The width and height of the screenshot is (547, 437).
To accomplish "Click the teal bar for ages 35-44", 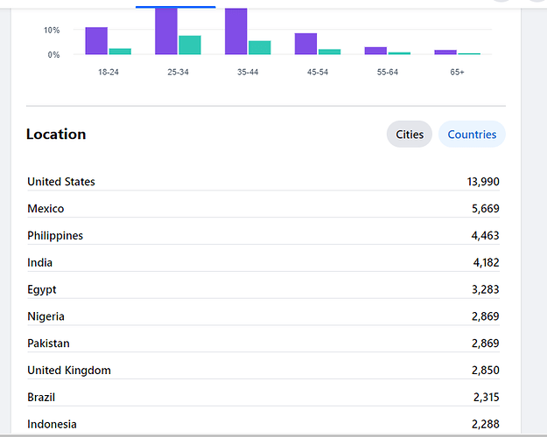I will [260, 48].
